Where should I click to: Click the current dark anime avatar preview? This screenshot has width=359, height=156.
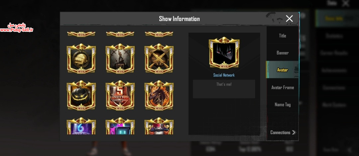pos(224,53)
